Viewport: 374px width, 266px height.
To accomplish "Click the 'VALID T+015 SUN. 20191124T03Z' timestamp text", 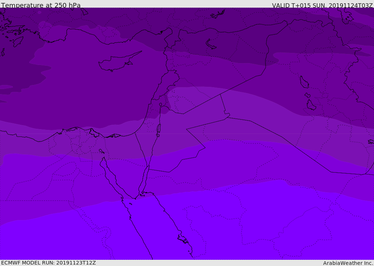I will (x=323, y=5).
